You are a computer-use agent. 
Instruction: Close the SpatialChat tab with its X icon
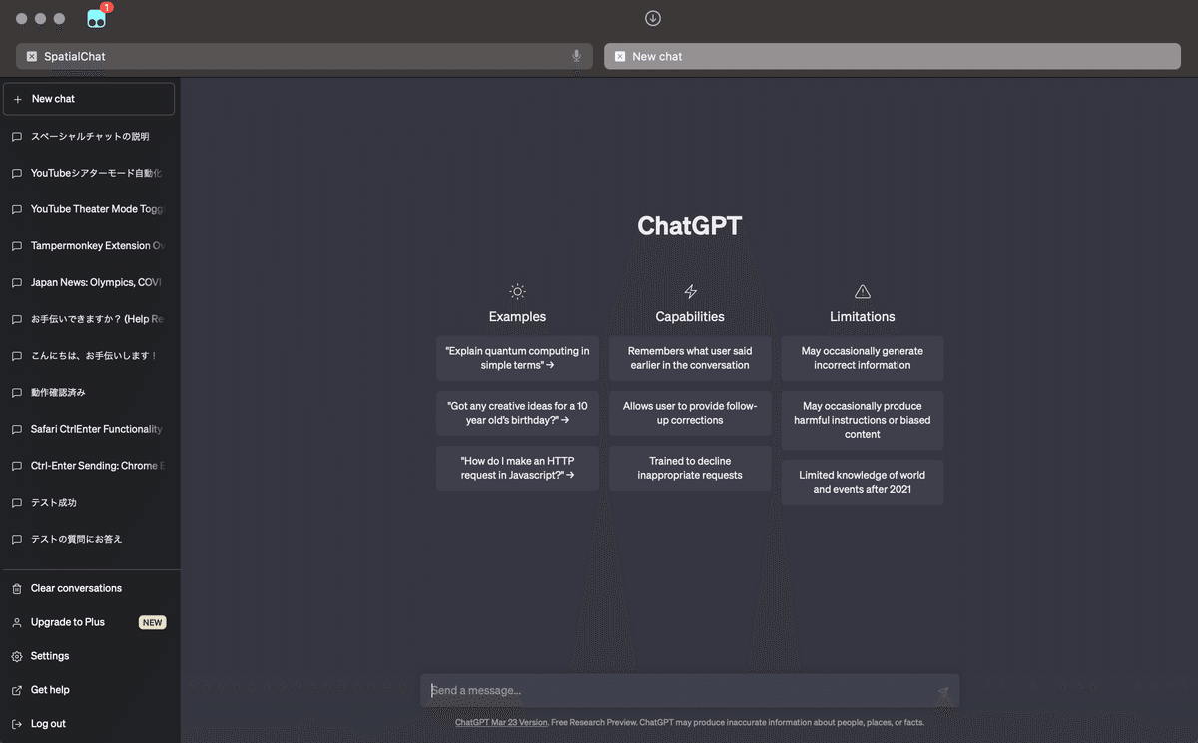click(32, 57)
